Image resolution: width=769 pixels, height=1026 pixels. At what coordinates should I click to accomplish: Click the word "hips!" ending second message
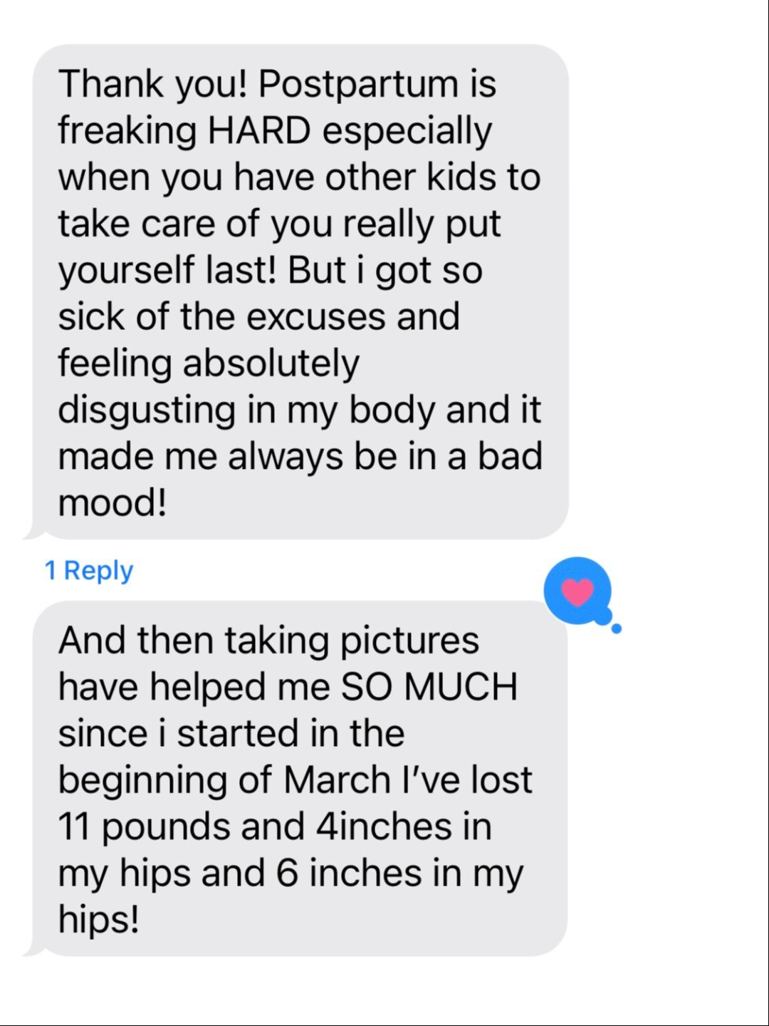pos(98,920)
